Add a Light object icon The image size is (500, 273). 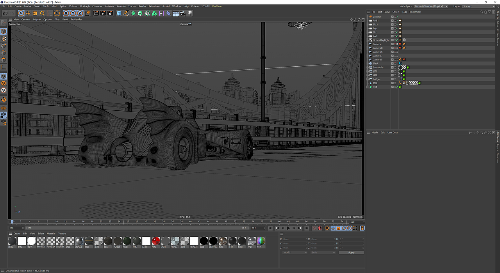pyautogui.click(x=190, y=13)
